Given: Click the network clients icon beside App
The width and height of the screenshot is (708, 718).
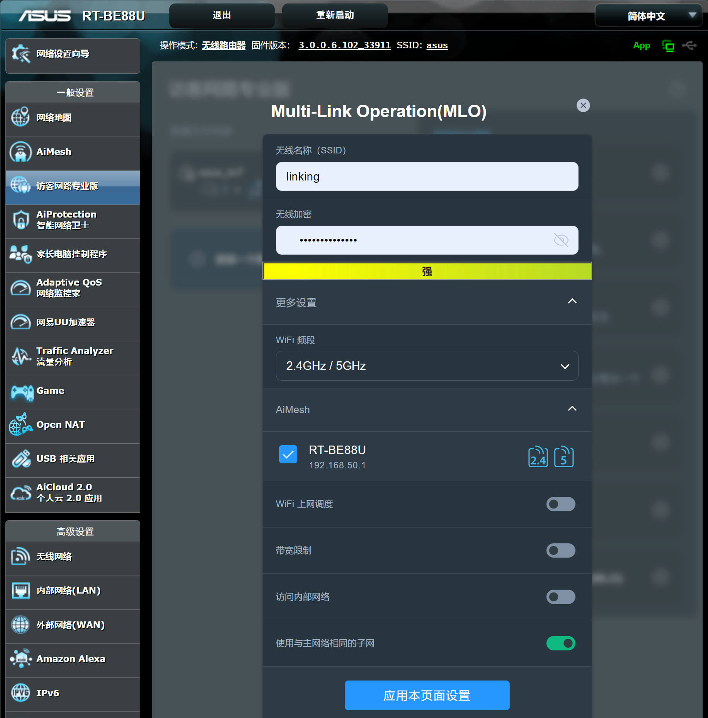Looking at the screenshot, I should point(668,46).
